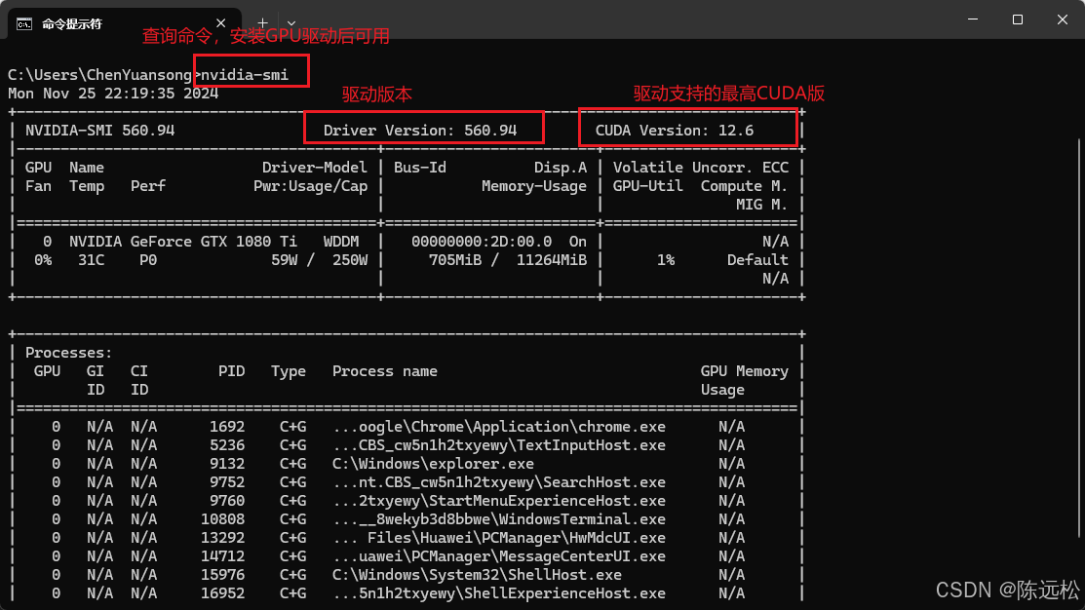This screenshot has width=1085, height=610.
Task: Click PID 9132 in the process table
Action: click(x=227, y=464)
